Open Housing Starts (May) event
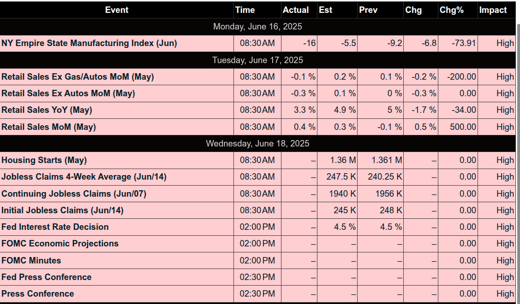520x304 pixels. click(44, 160)
